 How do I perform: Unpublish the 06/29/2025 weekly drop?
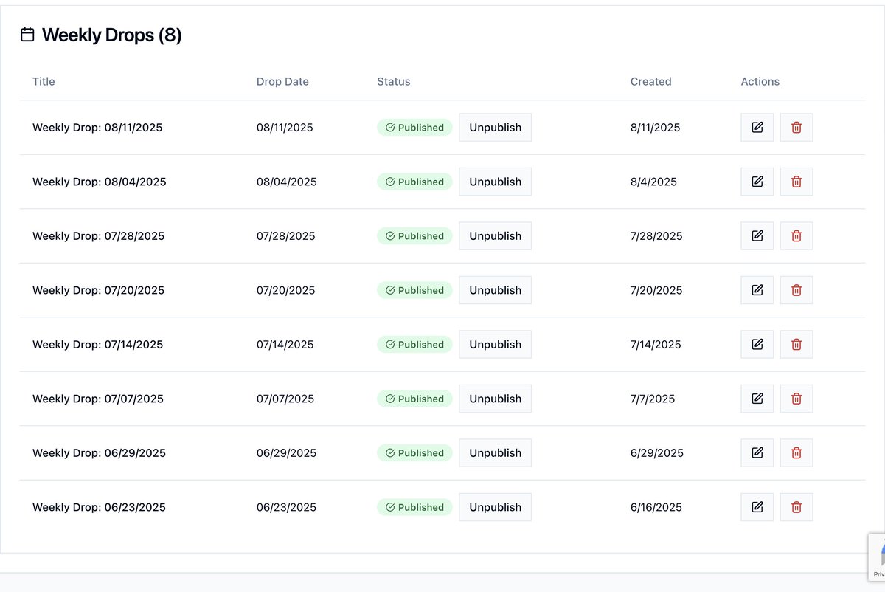495,453
